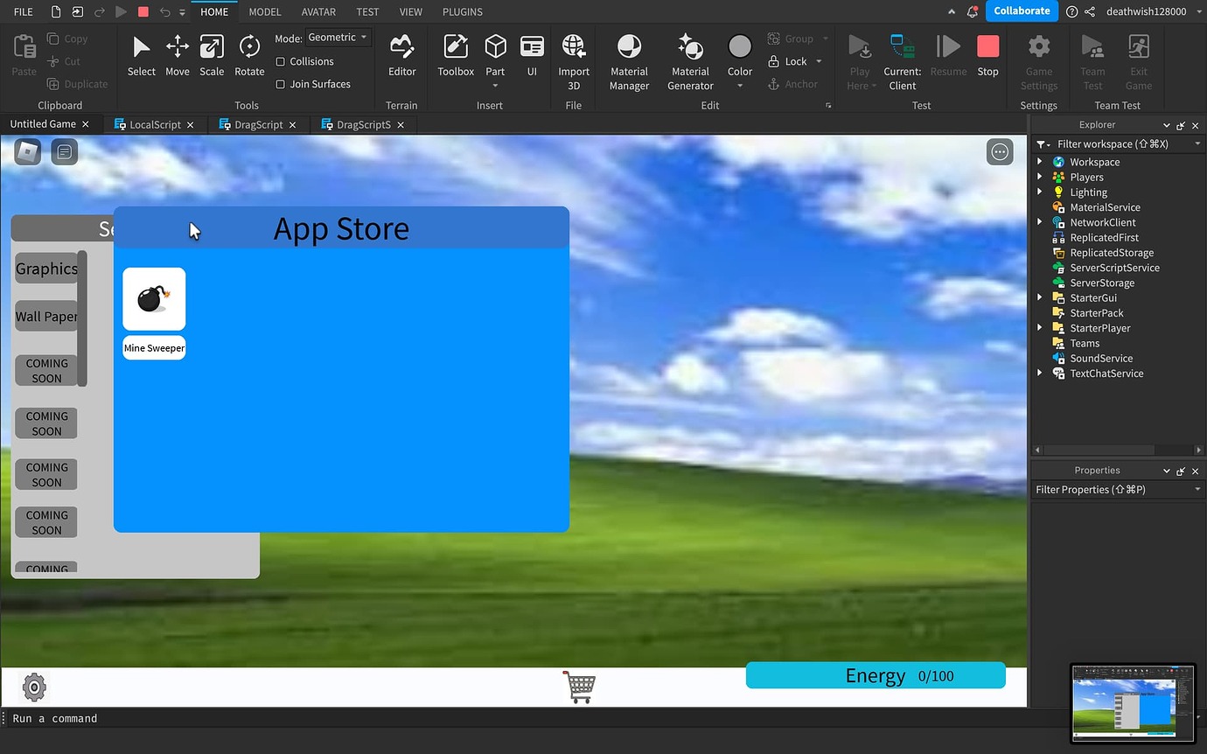Viewport: 1207px width, 754px height.
Task: Expand Workspace in the Explorer
Action: [x=1040, y=162]
